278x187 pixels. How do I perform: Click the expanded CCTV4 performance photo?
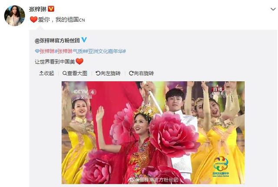(153, 132)
